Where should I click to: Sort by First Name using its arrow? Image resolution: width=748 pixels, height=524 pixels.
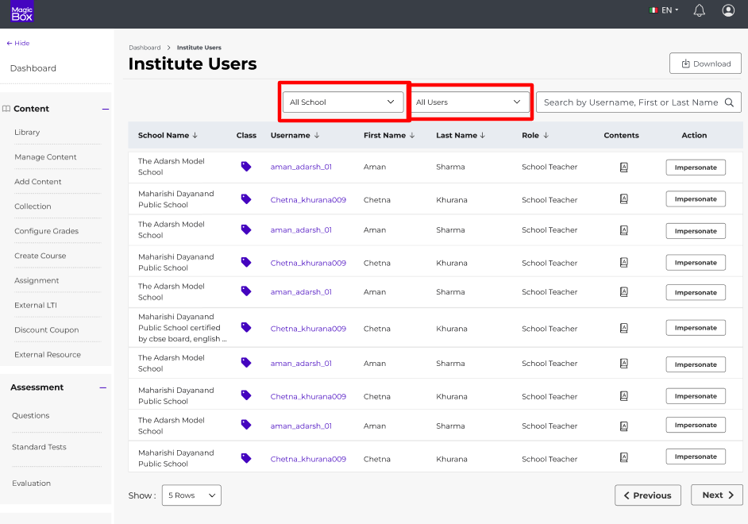pyautogui.click(x=412, y=136)
